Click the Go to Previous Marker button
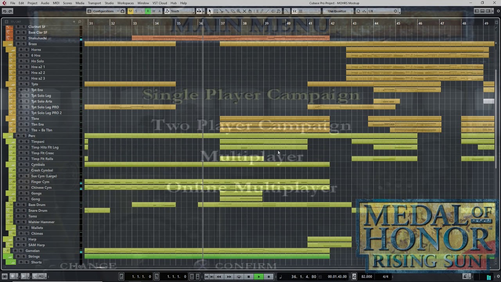 (206, 277)
